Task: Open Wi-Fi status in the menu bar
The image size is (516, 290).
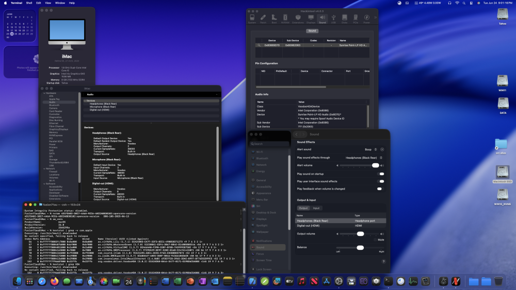Action: [x=457, y=3]
